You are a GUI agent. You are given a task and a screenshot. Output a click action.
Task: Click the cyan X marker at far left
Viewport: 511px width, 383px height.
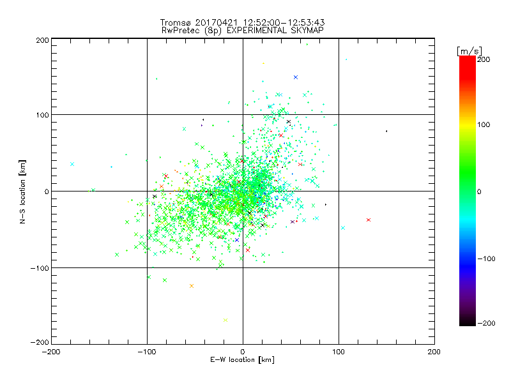[x=72, y=164]
